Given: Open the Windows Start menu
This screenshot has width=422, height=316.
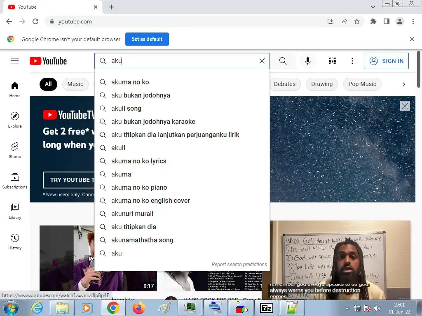Looking at the screenshot, I should pyautogui.click(x=11, y=308).
